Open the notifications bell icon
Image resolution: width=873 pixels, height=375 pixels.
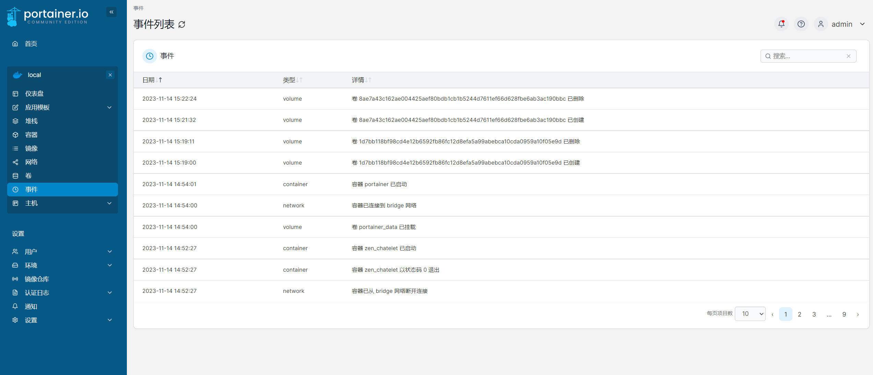tap(781, 24)
